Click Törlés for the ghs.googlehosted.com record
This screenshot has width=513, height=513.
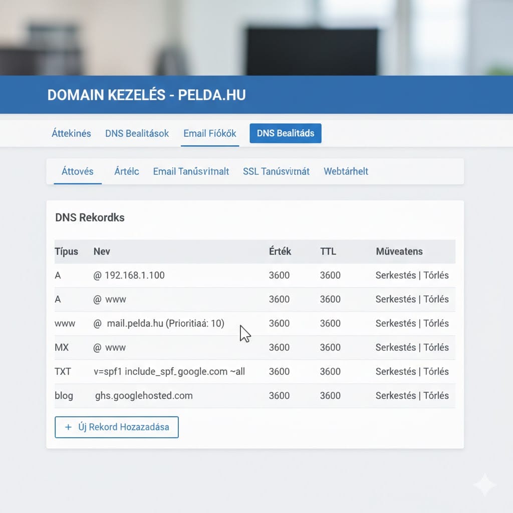[x=436, y=395]
